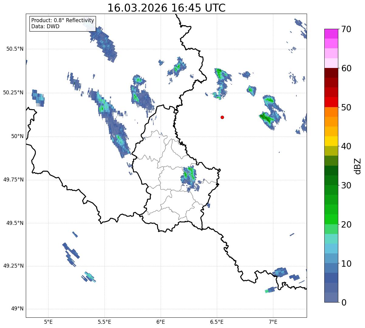Screen dimensions: 365x328
Task: Click latitude label 49.25°N
Action: tap(13, 266)
